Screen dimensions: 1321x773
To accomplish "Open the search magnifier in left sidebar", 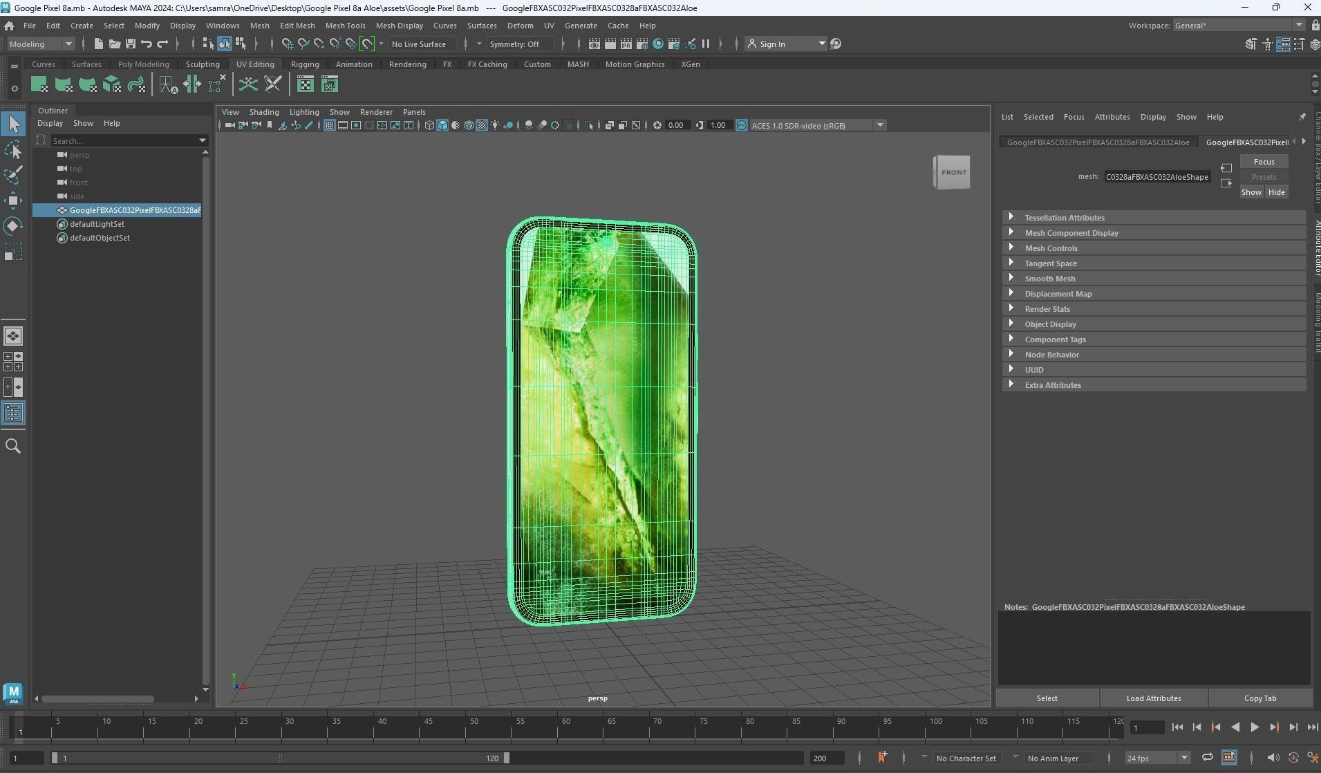I will (13, 446).
